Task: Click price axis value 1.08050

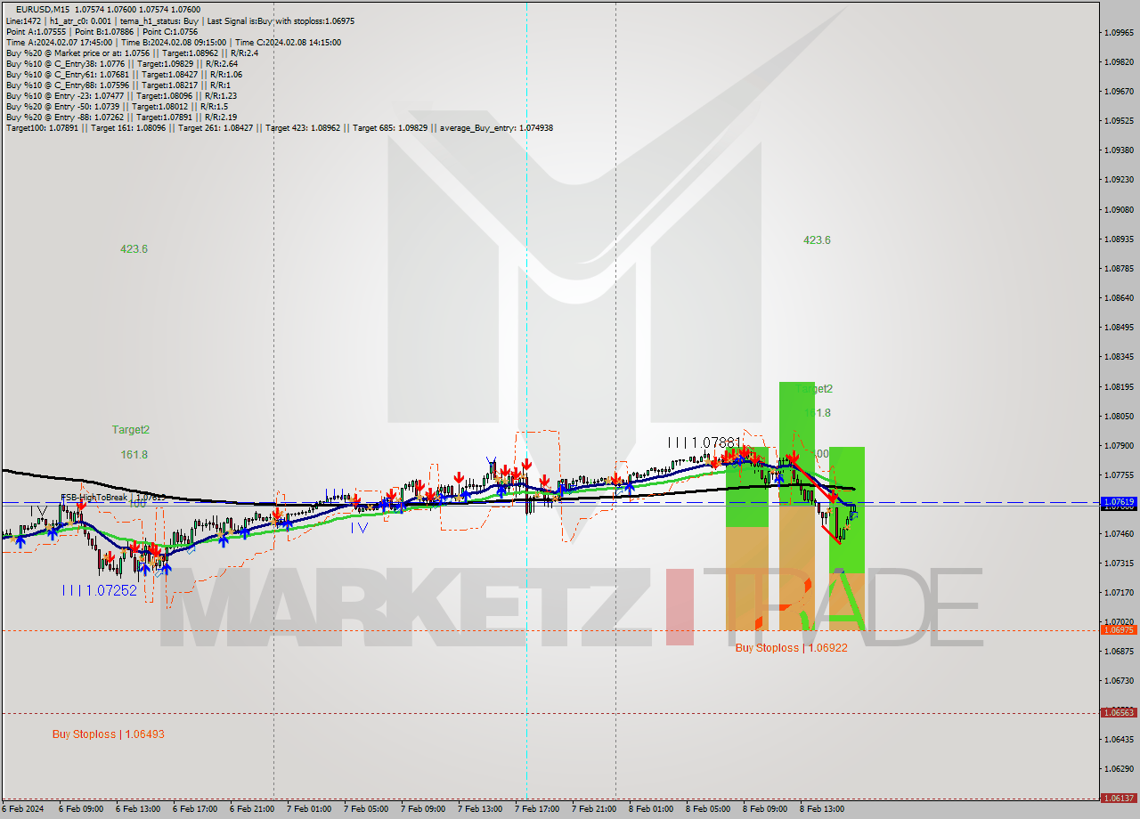Action: click(x=1119, y=416)
